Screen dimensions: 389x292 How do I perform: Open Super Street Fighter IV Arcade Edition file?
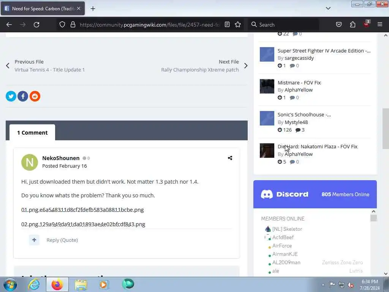pos(324,51)
